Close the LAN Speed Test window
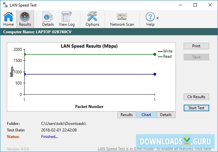The height and width of the screenshot is (152, 218). coord(210,5)
